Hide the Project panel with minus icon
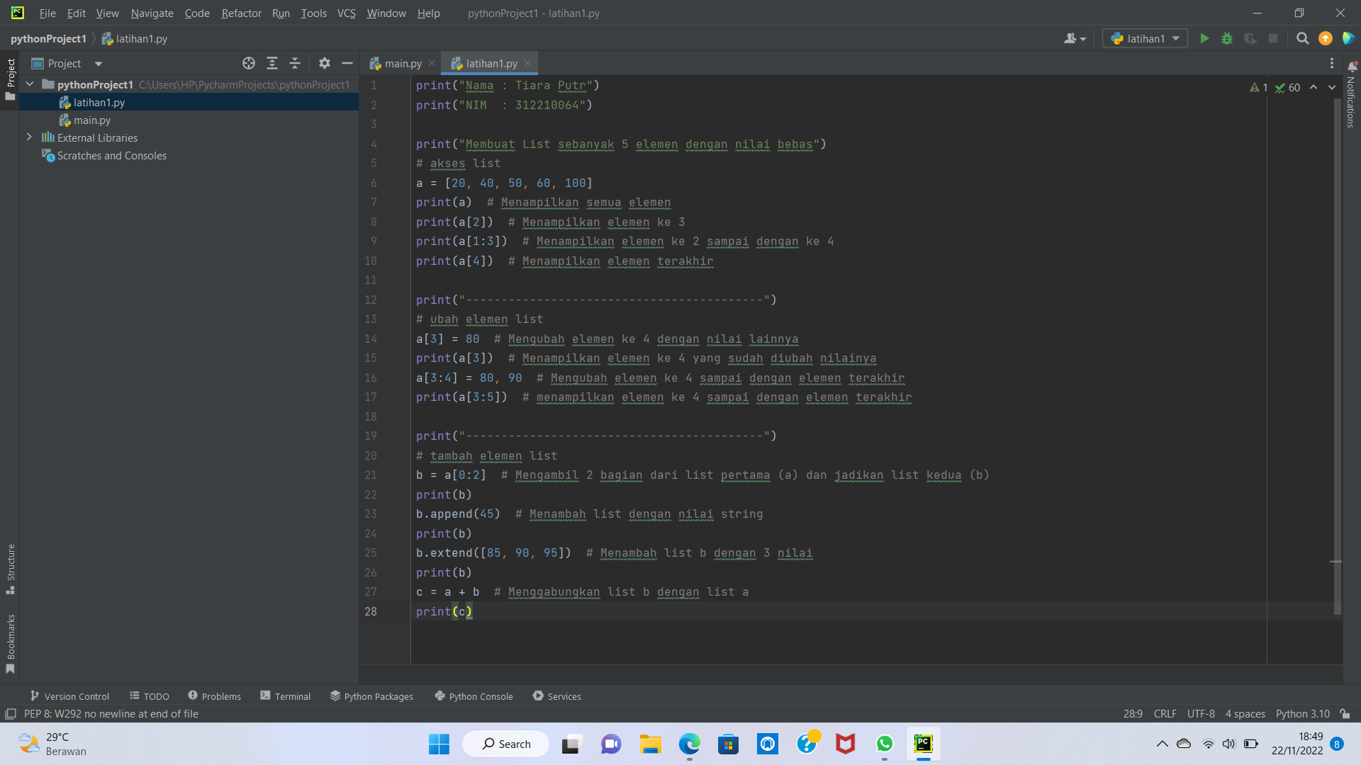The image size is (1361, 765). 347,63
